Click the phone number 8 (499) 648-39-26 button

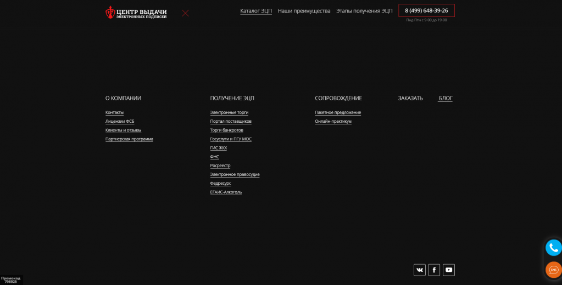426,10
